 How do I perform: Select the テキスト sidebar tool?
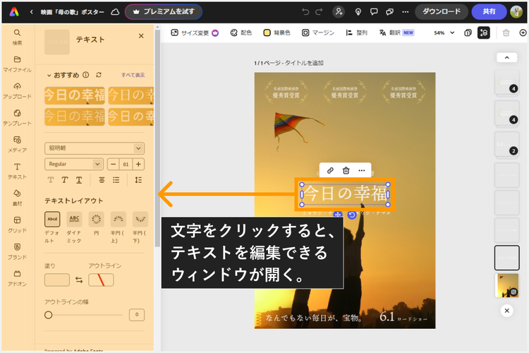(x=17, y=171)
